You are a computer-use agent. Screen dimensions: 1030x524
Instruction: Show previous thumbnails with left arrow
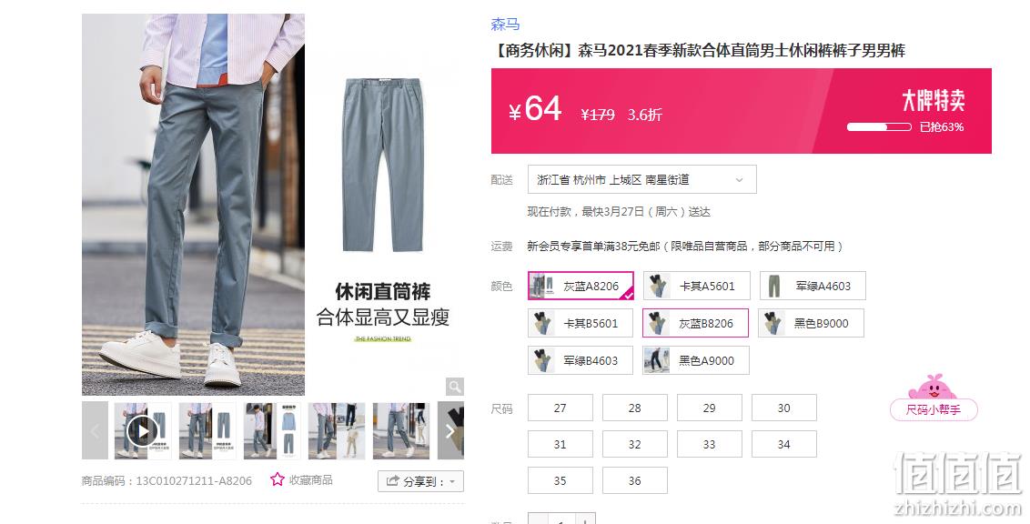95,431
